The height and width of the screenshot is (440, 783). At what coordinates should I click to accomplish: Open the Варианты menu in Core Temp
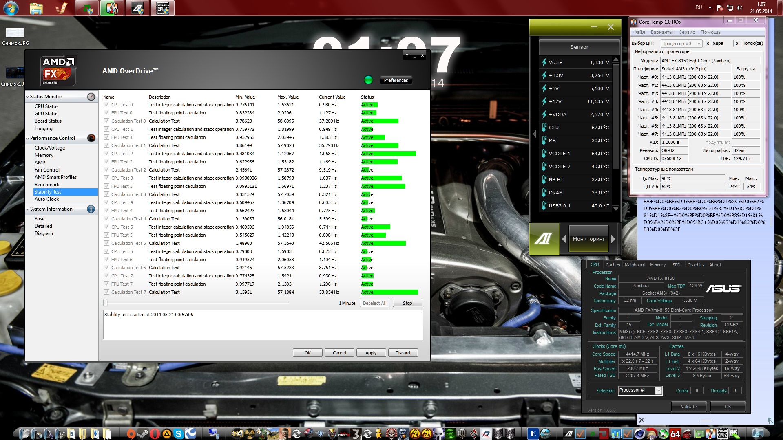[x=662, y=32]
